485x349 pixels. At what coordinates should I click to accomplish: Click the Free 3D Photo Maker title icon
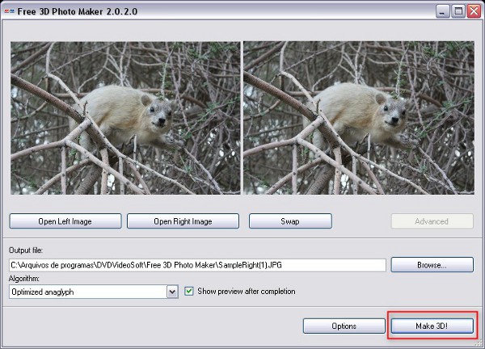[x=9, y=11]
